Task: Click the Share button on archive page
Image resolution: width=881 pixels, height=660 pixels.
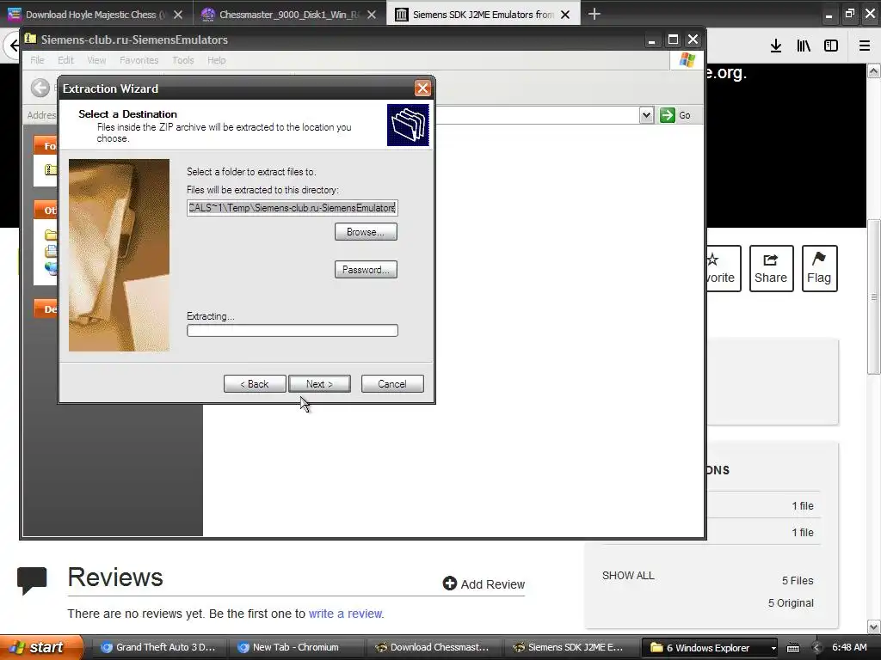Action: pos(771,268)
